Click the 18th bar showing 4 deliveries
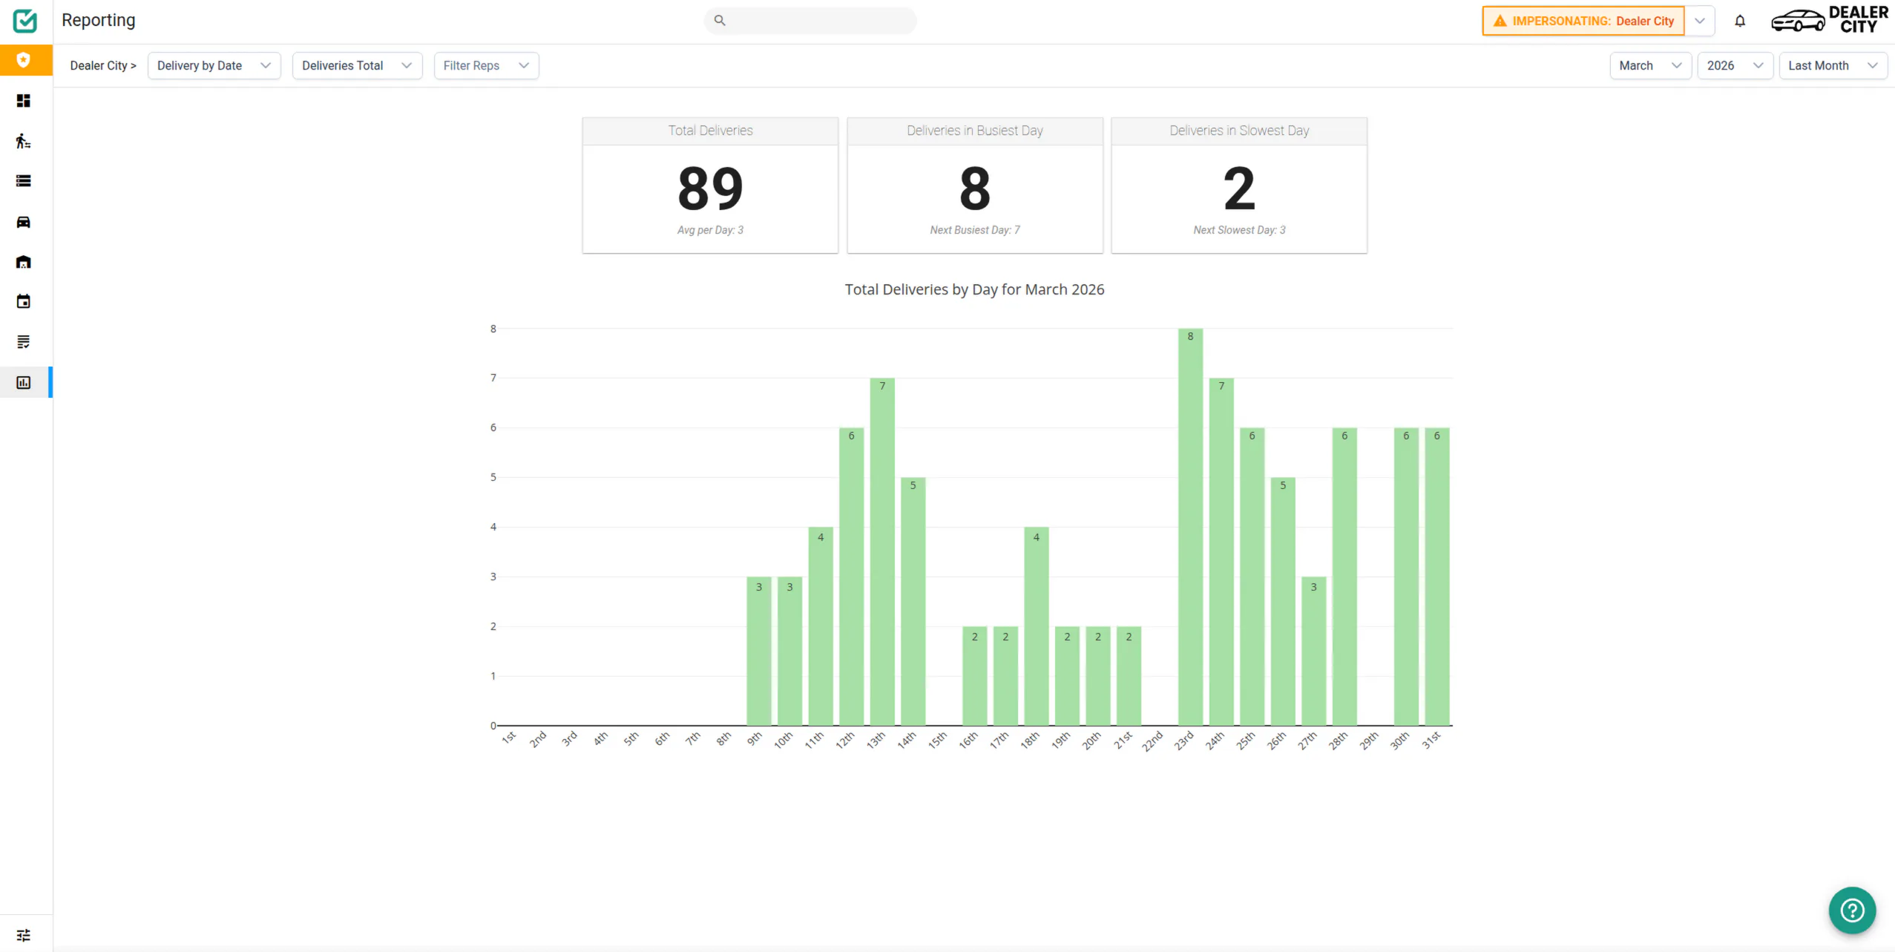 (1037, 626)
